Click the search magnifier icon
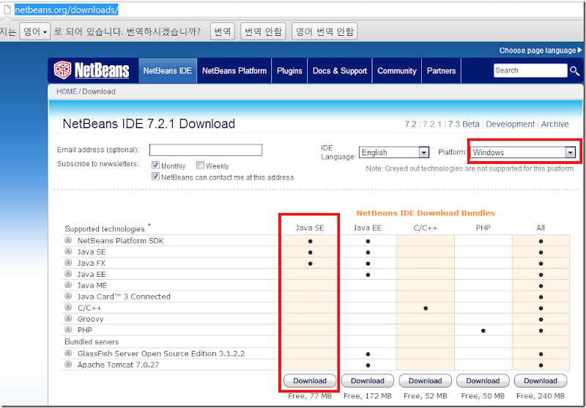 click(575, 70)
